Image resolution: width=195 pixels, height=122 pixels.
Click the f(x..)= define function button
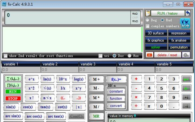pos(116,79)
